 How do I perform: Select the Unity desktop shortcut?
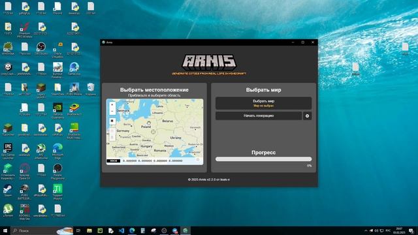click(x=8, y=69)
